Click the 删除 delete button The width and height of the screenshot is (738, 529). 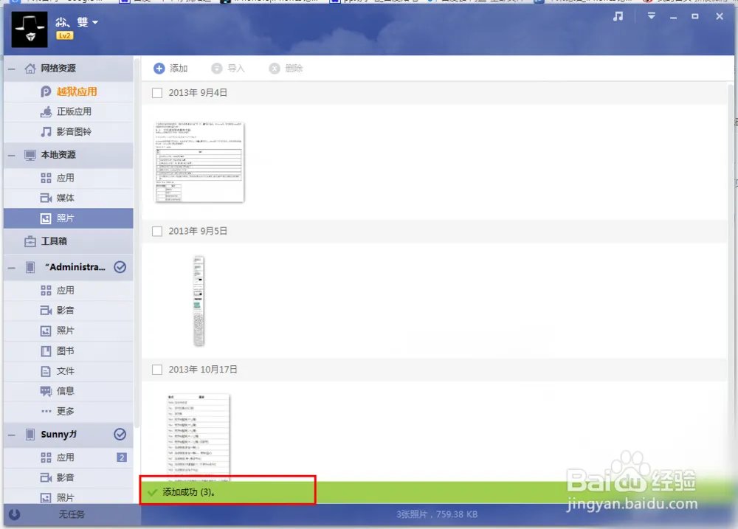click(286, 69)
